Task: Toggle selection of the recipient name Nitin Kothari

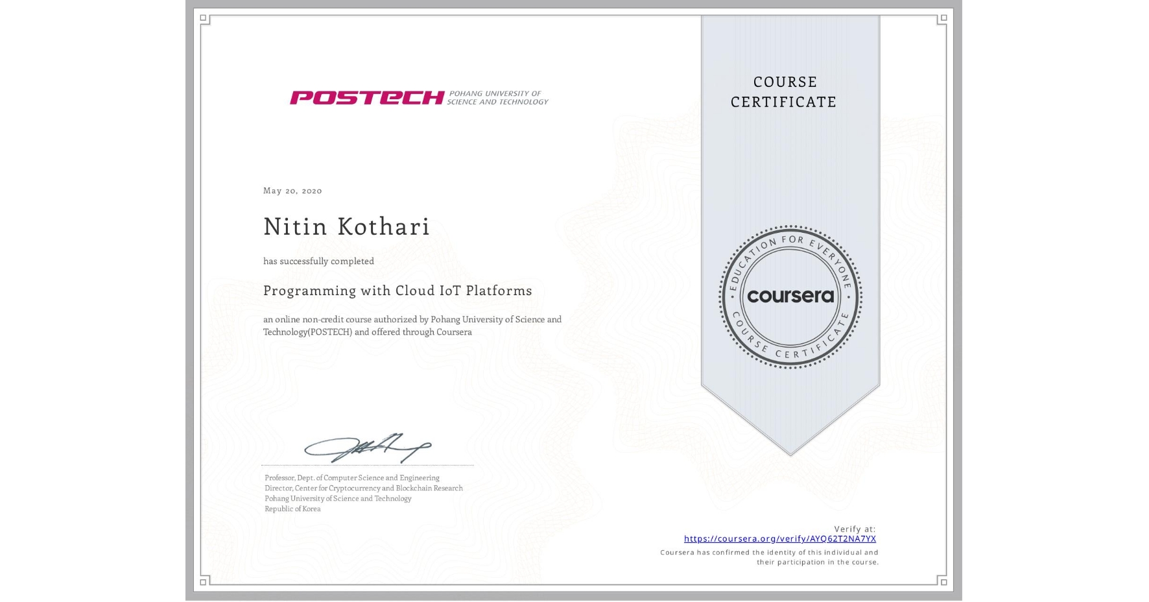Action: (346, 227)
